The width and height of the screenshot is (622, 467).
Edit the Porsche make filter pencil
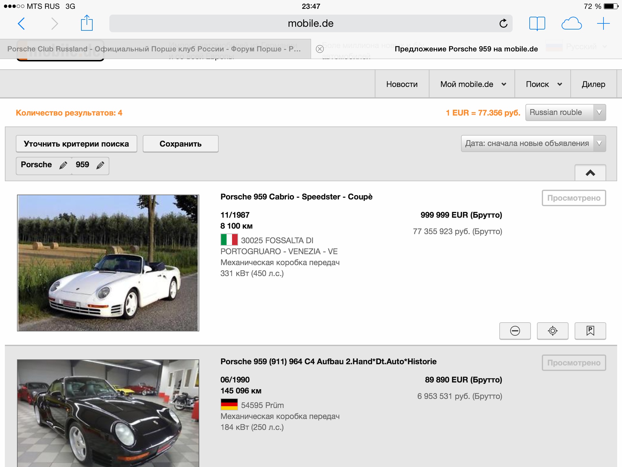click(63, 165)
